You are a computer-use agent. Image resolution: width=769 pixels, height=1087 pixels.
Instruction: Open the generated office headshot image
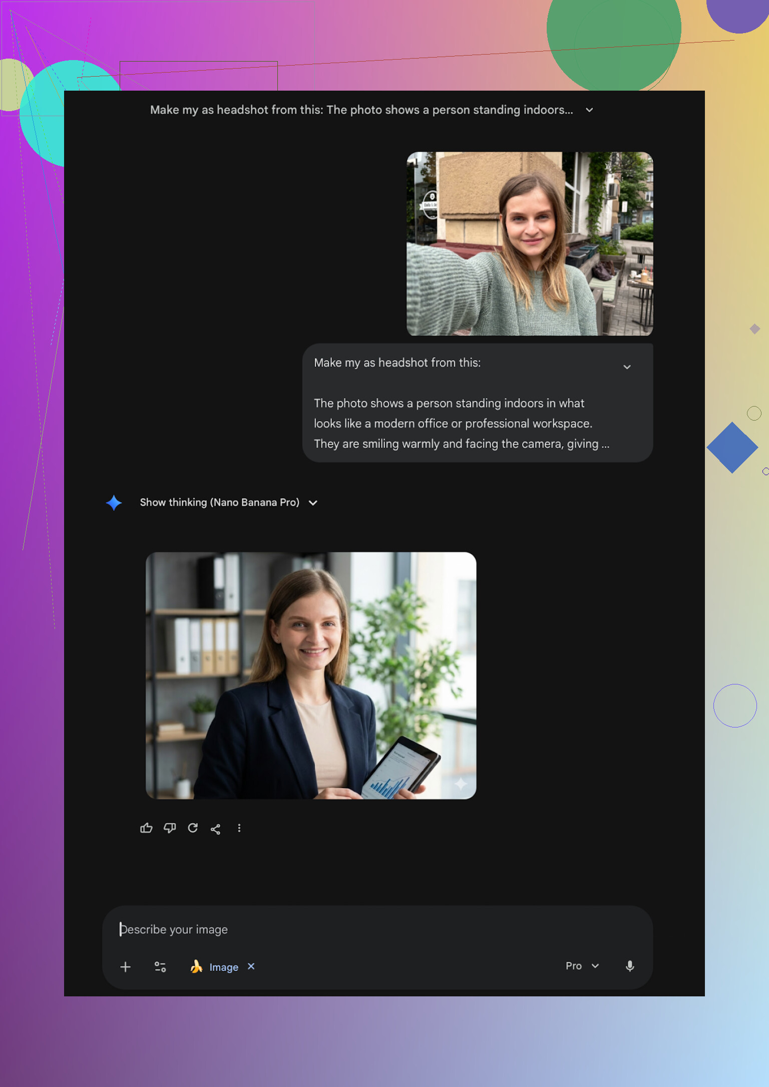pos(310,675)
